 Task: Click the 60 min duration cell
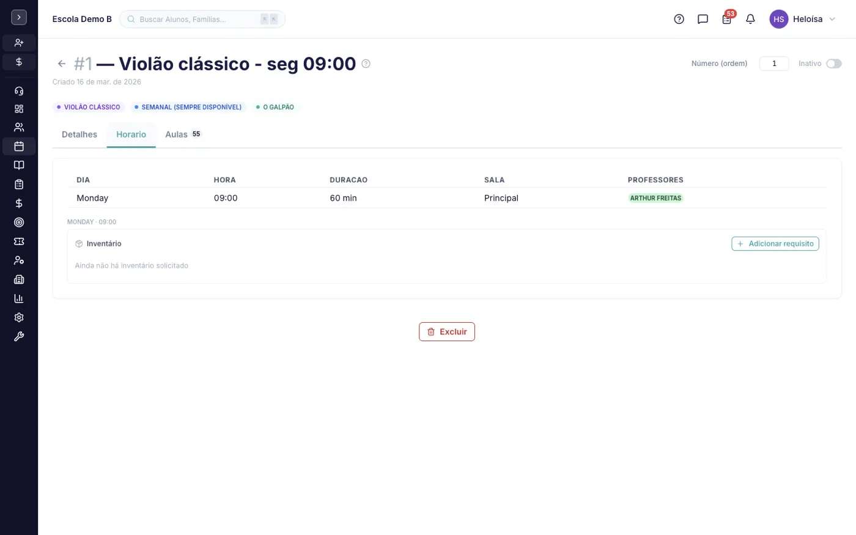343,198
